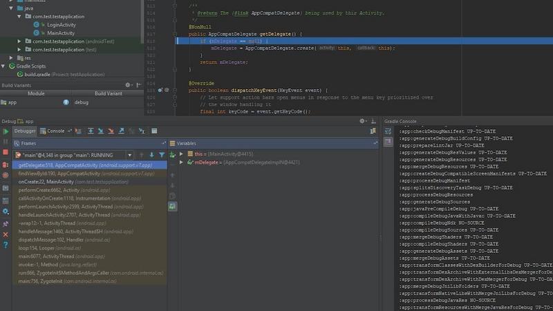Select dispatchMessage:102 Handler stack frame
This screenshot has width=553, height=311.
coord(90,240)
